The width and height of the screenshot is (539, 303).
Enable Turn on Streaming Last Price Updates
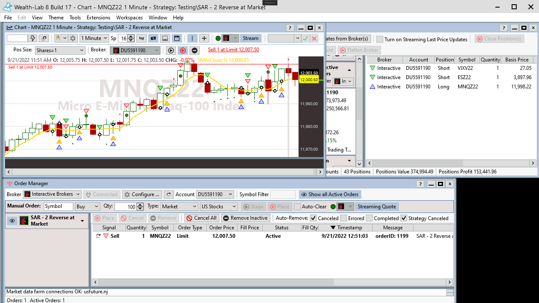pos(380,39)
